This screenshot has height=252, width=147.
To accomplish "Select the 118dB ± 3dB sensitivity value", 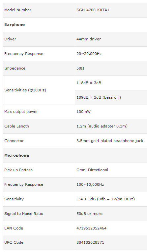I will tap(89, 83).
